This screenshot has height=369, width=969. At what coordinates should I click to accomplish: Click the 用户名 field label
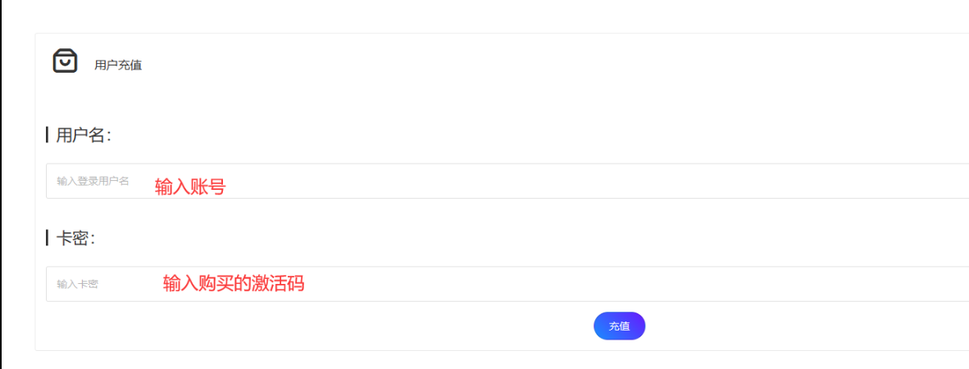(x=83, y=136)
